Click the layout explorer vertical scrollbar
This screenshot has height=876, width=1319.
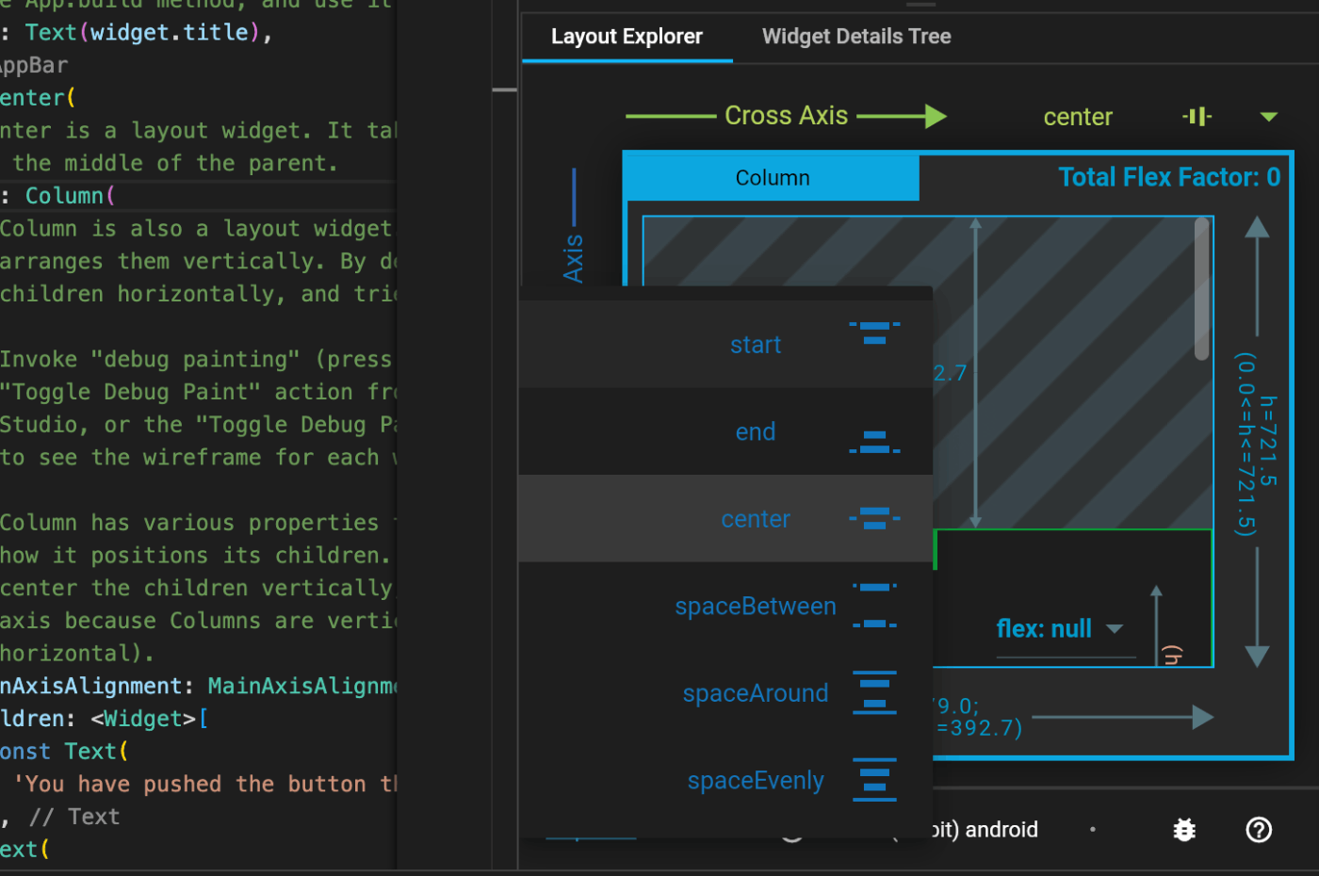(x=1201, y=289)
